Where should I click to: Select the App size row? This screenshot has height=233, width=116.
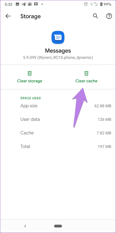coord(66,106)
